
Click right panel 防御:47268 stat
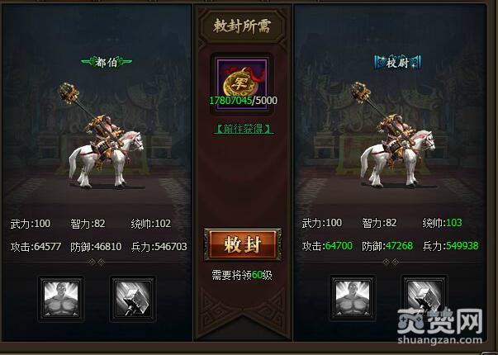[387, 246]
